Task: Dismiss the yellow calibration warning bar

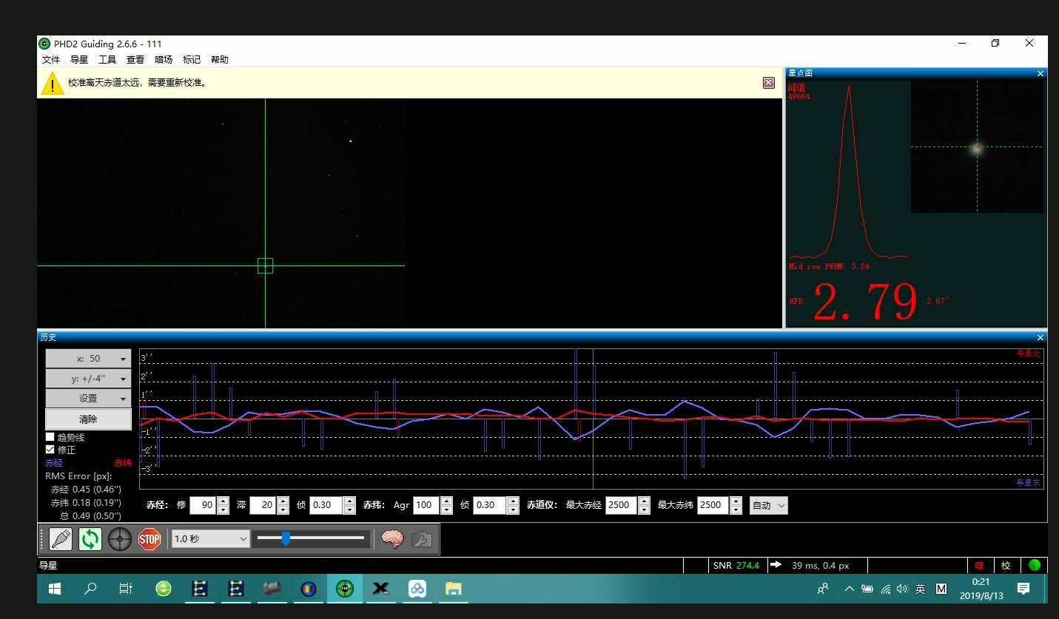Action: (x=768, y=83)
